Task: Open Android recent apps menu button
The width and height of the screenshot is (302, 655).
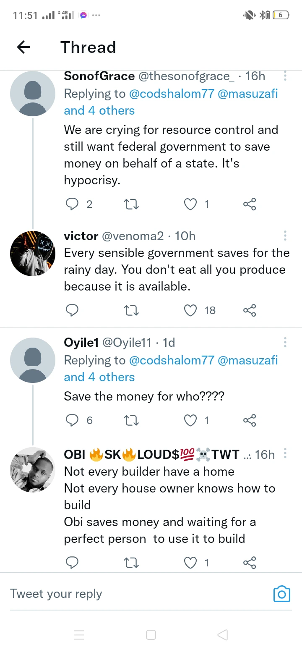Action: click(79, 635)
